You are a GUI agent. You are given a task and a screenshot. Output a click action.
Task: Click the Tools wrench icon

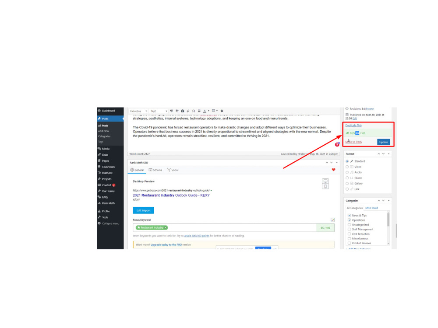click(99, 217)
